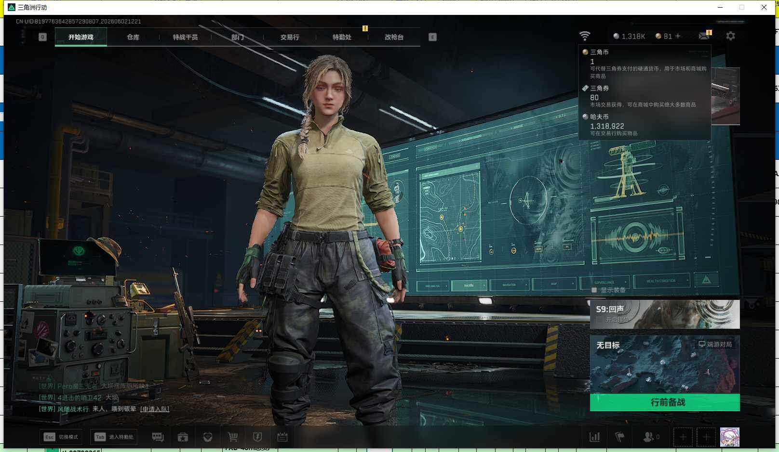Click the 81 currency balance
779x452 pixels.
tap(664, 36)
